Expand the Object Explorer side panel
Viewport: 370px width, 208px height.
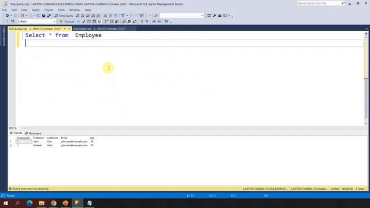(3, 36)
